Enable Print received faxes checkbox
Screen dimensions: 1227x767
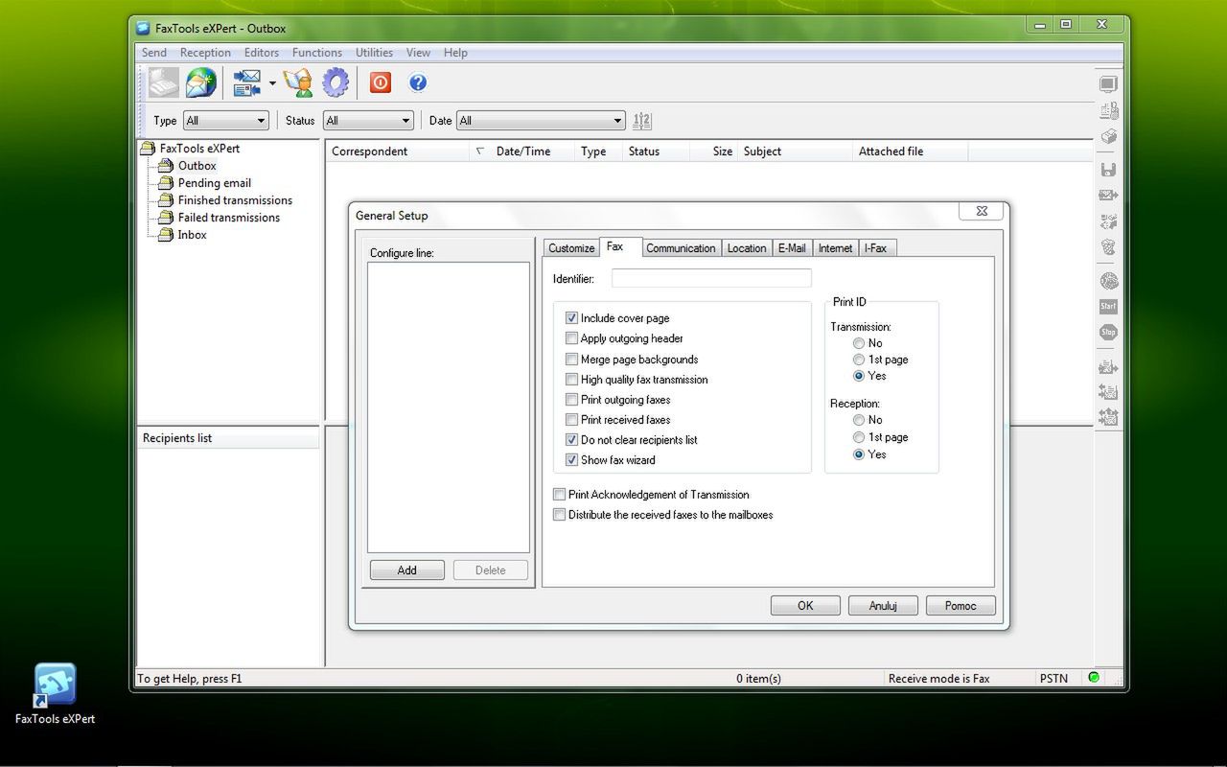(572, 420)
